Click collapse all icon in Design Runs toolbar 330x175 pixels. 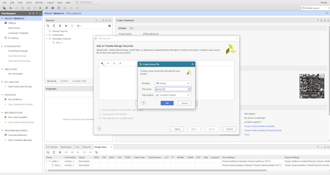coord(54,152)
